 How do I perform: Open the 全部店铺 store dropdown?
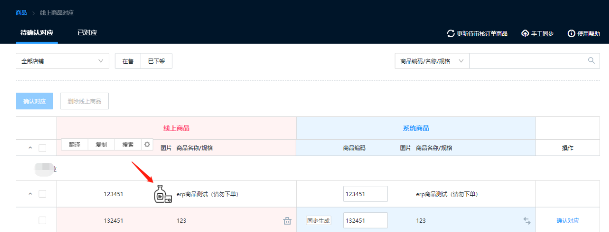[62, 61]
